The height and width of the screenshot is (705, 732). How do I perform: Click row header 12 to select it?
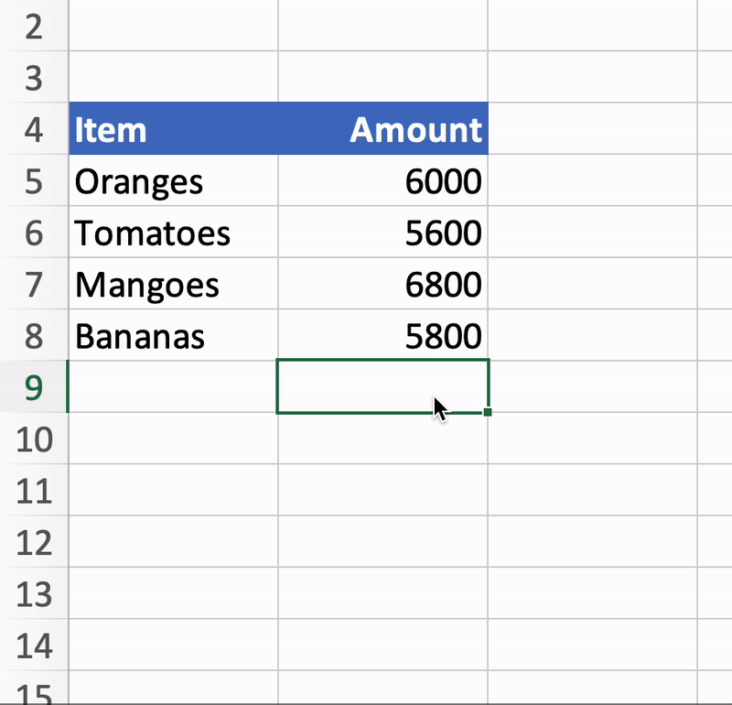point(34,543)
